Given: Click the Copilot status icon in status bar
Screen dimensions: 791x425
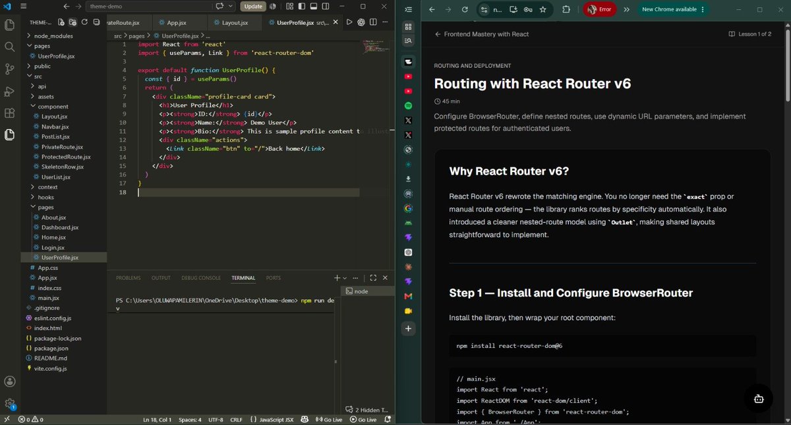Looking at the screenshot, I should pos(305,419).
